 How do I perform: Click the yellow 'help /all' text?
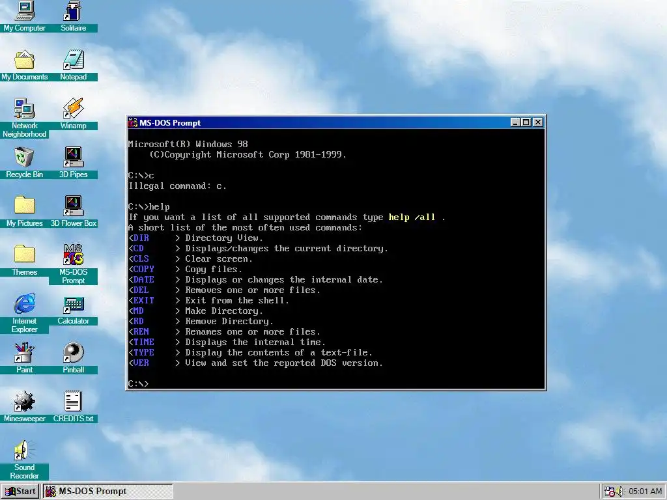click(x=412, y=217)
